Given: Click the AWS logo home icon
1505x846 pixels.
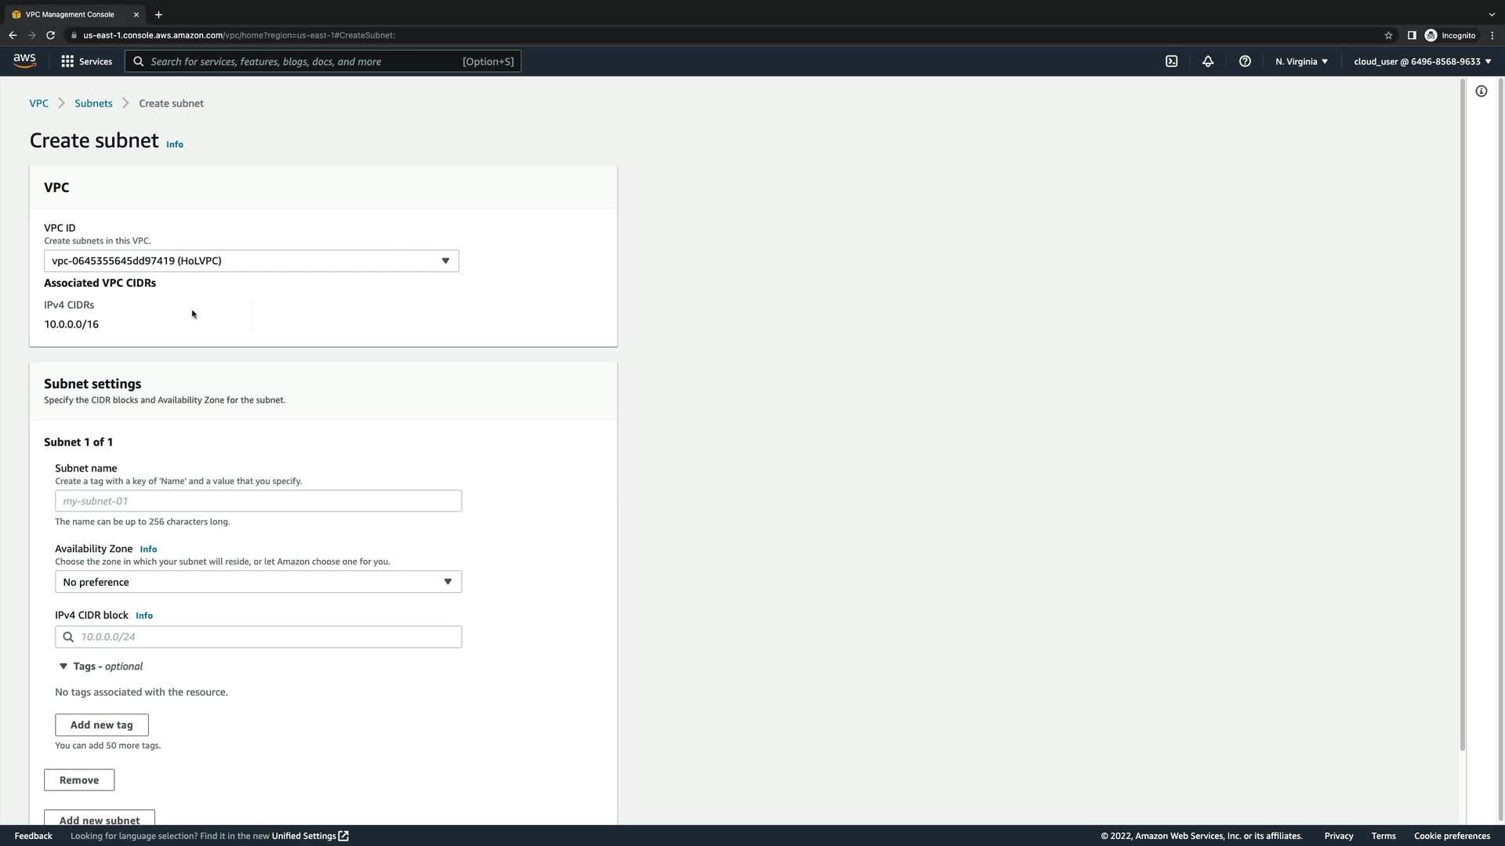Looking at the screenshot, I should (24, 61).
